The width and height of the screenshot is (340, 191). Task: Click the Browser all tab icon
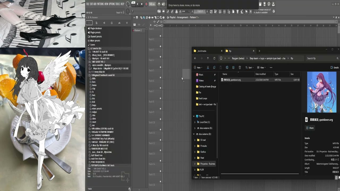coord(89,23)
